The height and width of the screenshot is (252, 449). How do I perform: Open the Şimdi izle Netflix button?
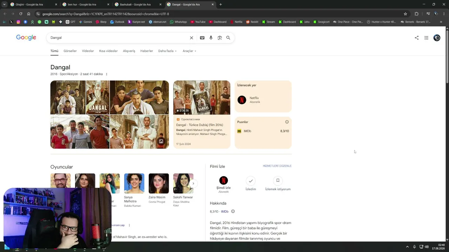point(223,184)
